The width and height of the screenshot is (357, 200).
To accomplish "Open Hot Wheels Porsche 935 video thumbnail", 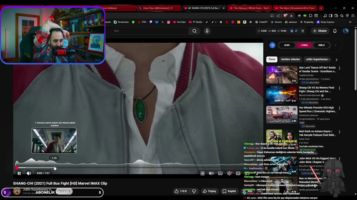I will pyautogui.click(x=282, y=114).
